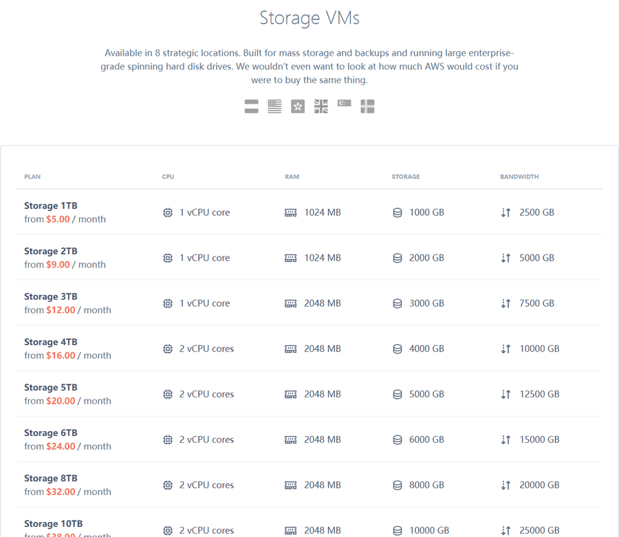
Task: Click the bandwidth arrows icon in Storage 1TB row
Action: 506,212
